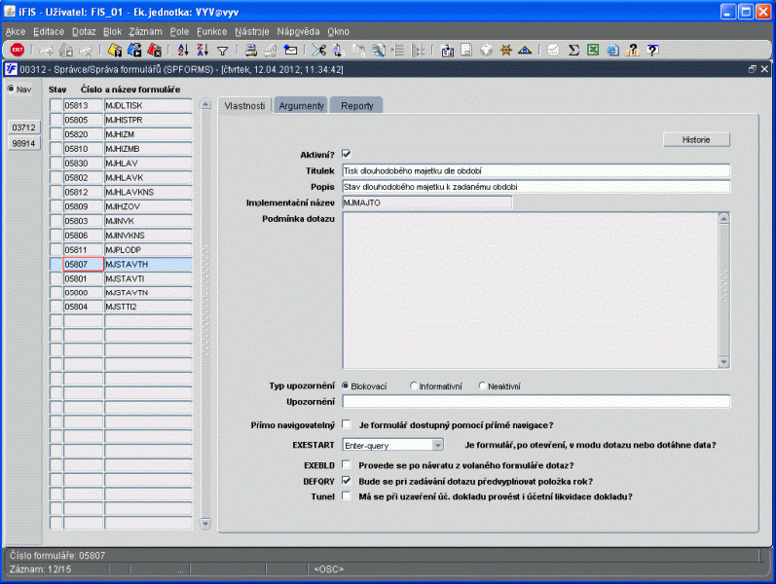
Task: Click the Popis input field
Action: click(536, 187)
